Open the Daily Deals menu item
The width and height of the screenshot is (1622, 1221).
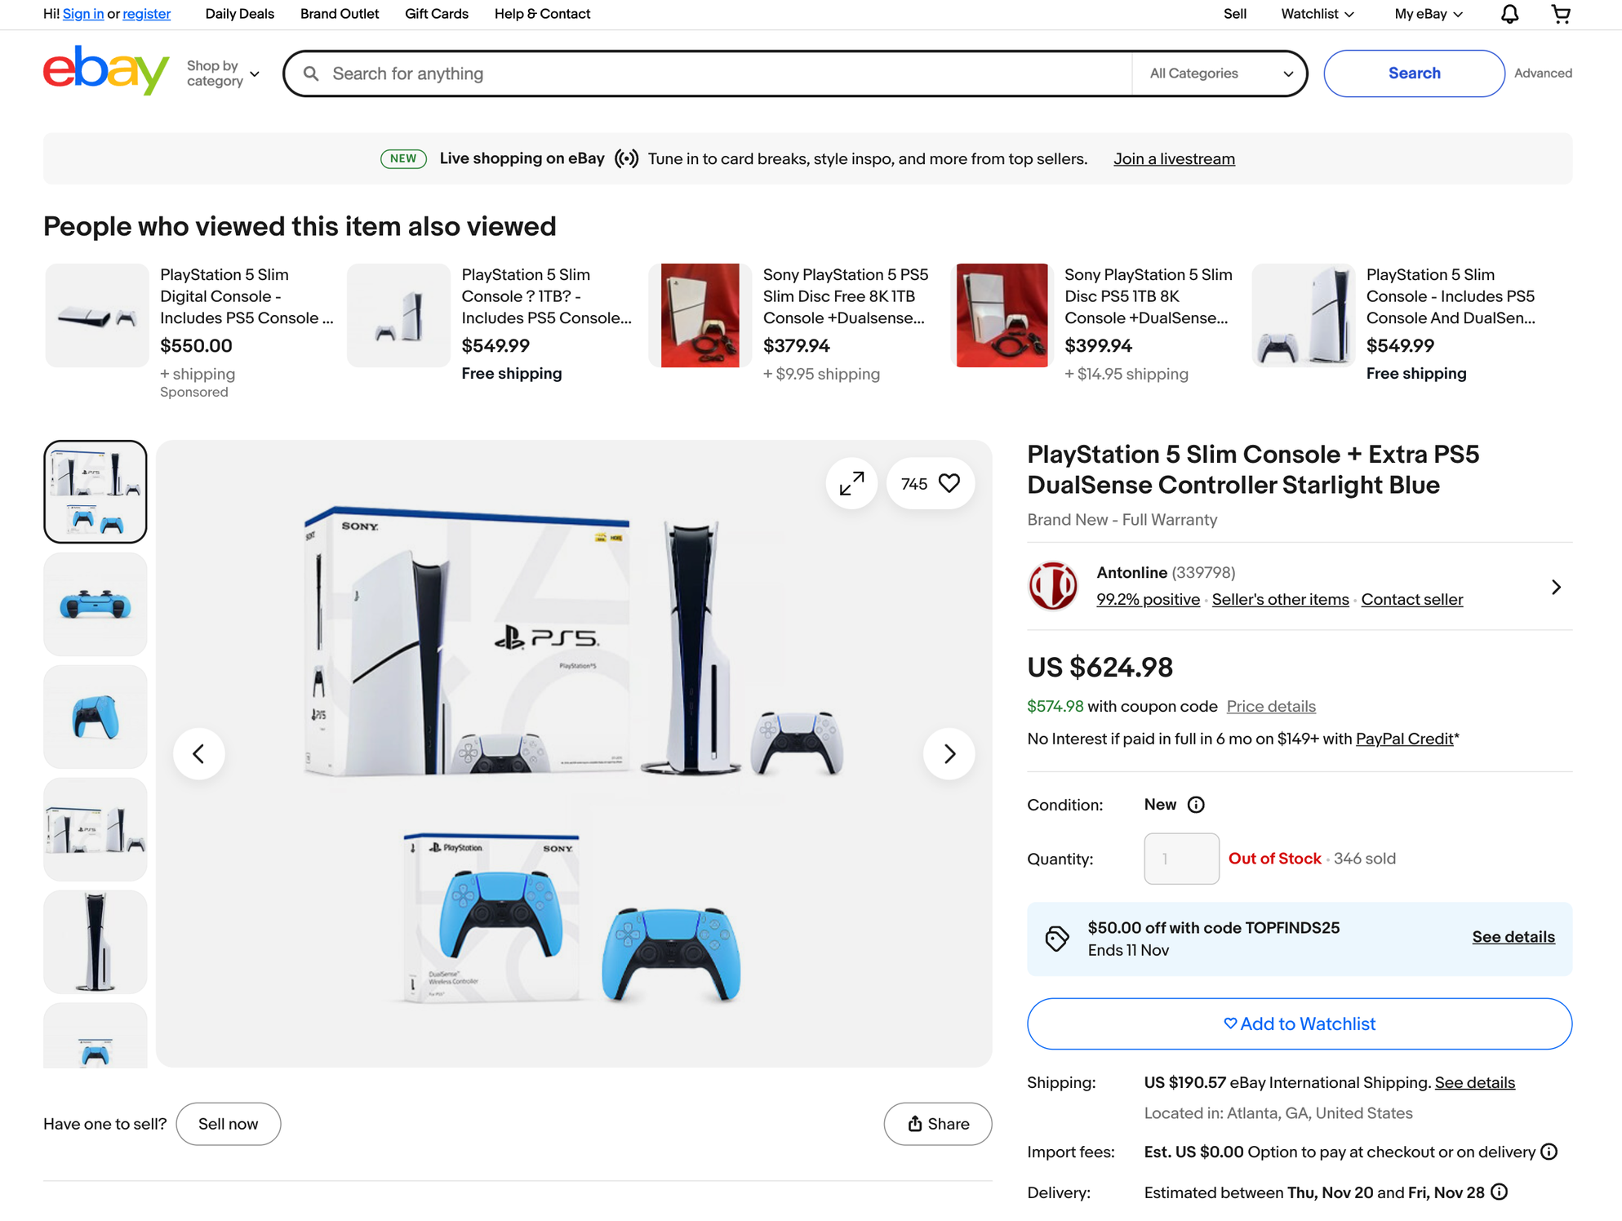pyautogui.click(x=239, y=14)
